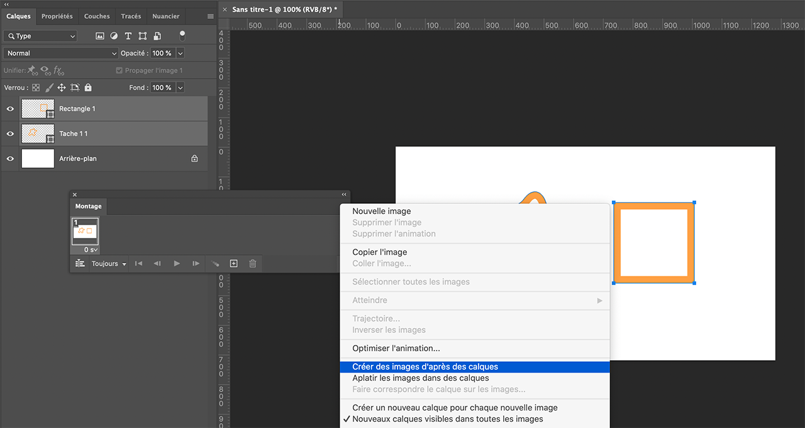Switch to the Tracés tab
Screen dimensions: 805x428
pyautogui.click(x=130, y=16)
